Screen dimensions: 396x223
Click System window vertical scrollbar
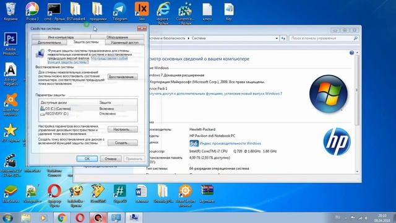click(x=357, y=90)
